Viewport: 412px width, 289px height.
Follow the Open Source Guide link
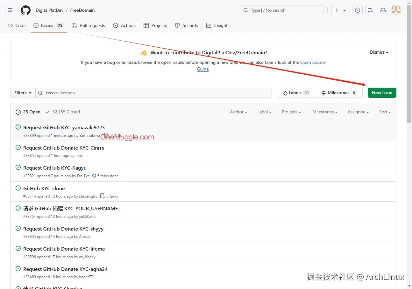click(313, 63)
